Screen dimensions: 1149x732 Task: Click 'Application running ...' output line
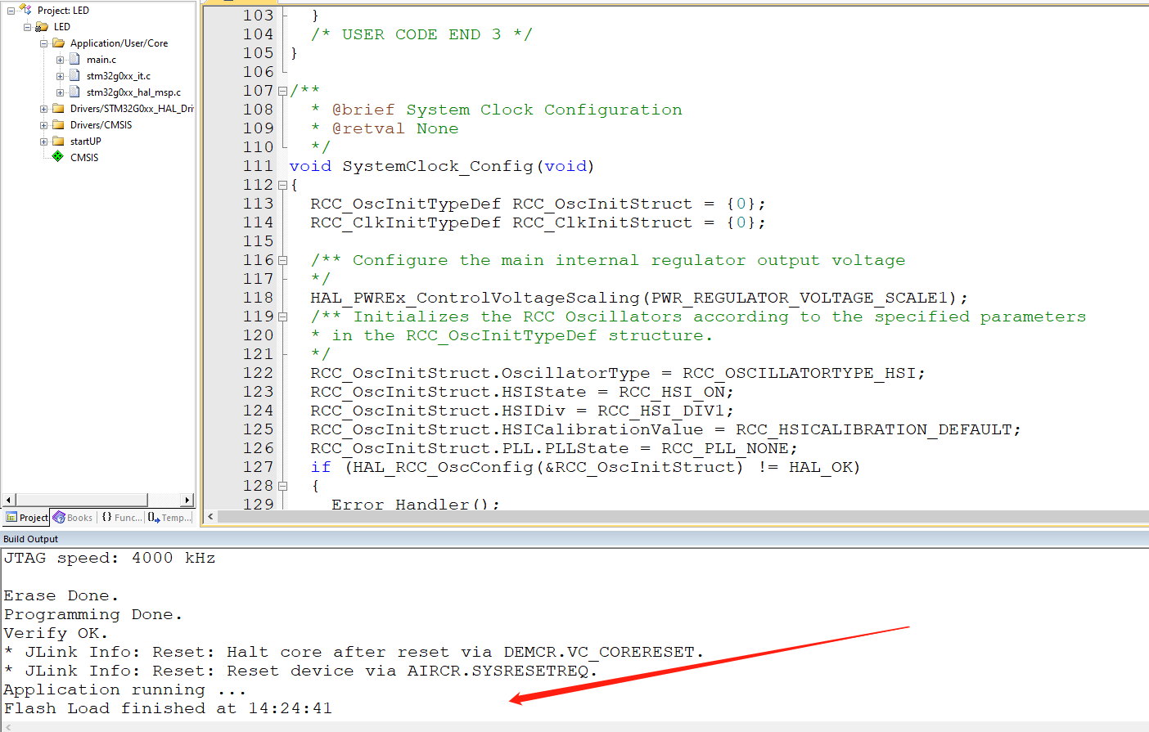(x=125, y=689)
